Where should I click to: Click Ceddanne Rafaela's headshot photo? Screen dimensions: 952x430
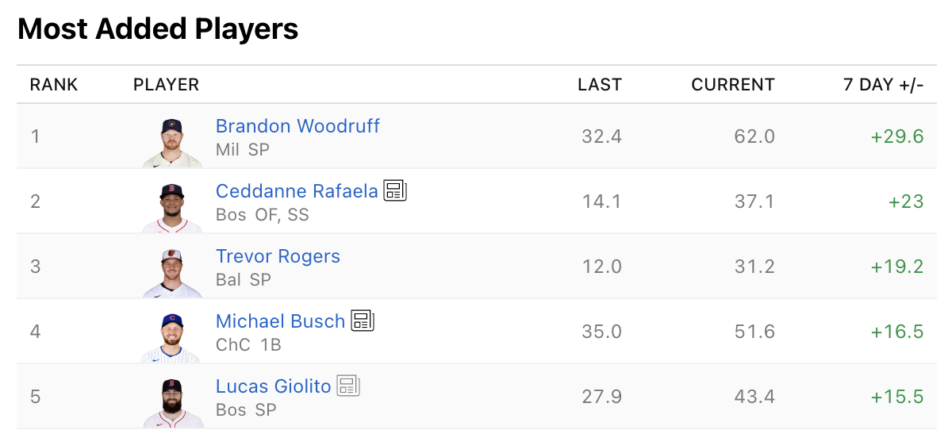pyautogui.click(x=173, y=207)
